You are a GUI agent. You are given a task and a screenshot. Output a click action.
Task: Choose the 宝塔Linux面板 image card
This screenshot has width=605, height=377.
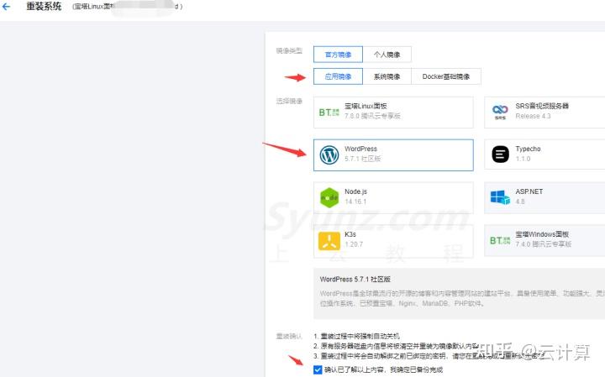point(393,113)
